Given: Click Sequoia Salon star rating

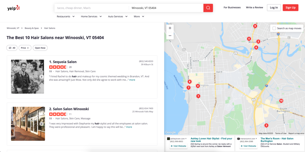Looking at the screenshot, I should (58, 67).
